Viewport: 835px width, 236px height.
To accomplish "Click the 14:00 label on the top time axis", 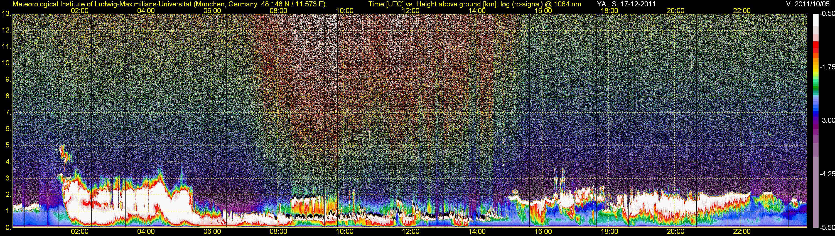I will 477,11.
